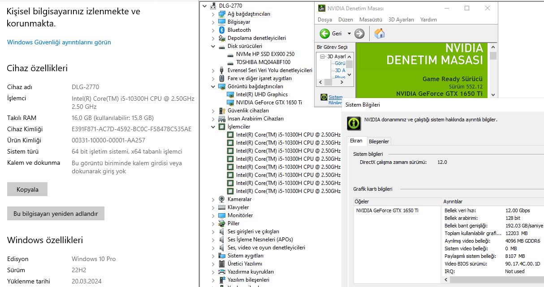Click the Klavyeler keyboard icon
544x287 pixels.
pos(221,207)
